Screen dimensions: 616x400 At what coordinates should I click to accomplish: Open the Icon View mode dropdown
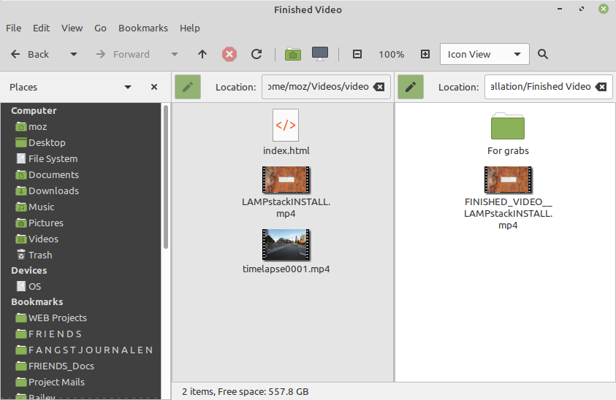[484, 54]
